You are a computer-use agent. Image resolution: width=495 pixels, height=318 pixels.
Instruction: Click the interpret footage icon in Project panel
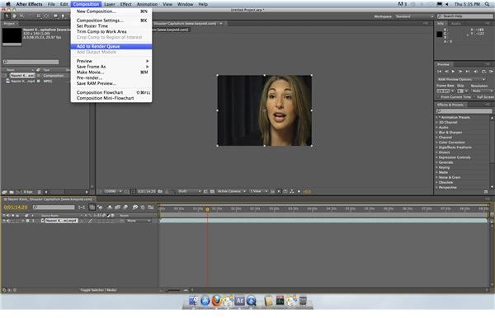[4, 192]
